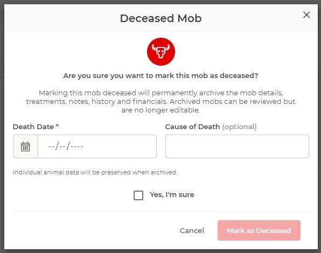Screen dimensions: 321x253
Task: Tick the "Yes, I'm sure" checkbox
Action: click(x=138, y=195)
